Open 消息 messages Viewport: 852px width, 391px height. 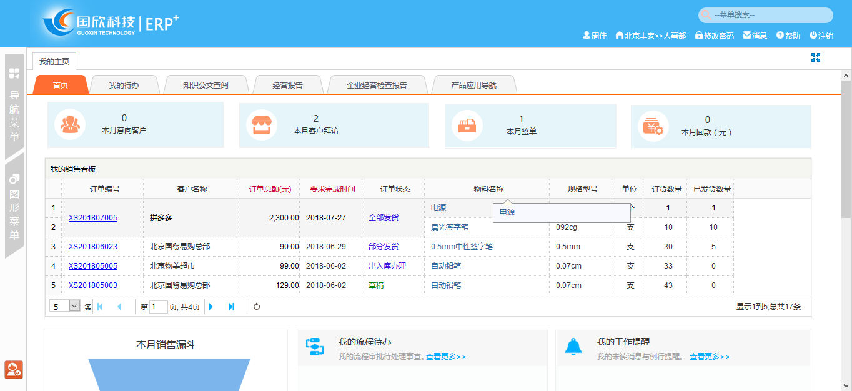pyautogui.click(x=755, y=36)
